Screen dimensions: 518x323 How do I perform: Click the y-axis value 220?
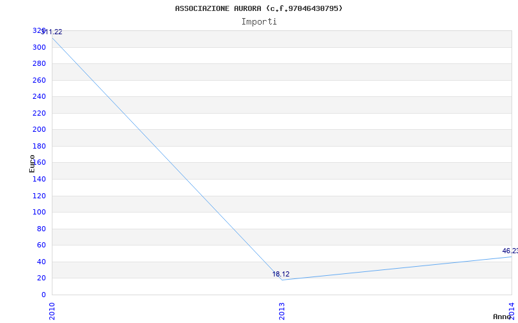[39, 114]
